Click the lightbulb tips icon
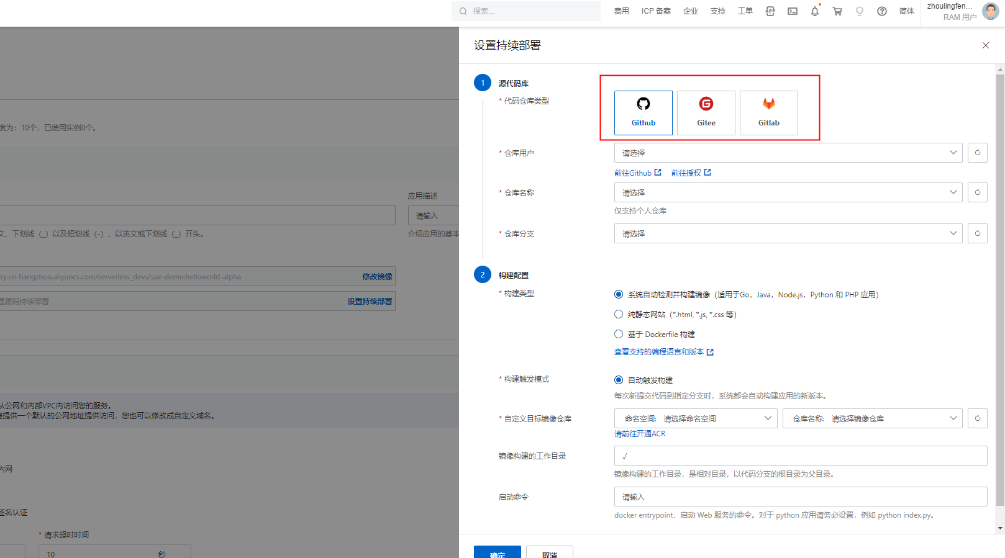Image resolution: width=1005 pixels, height=558 pixels. click(860, 11)
